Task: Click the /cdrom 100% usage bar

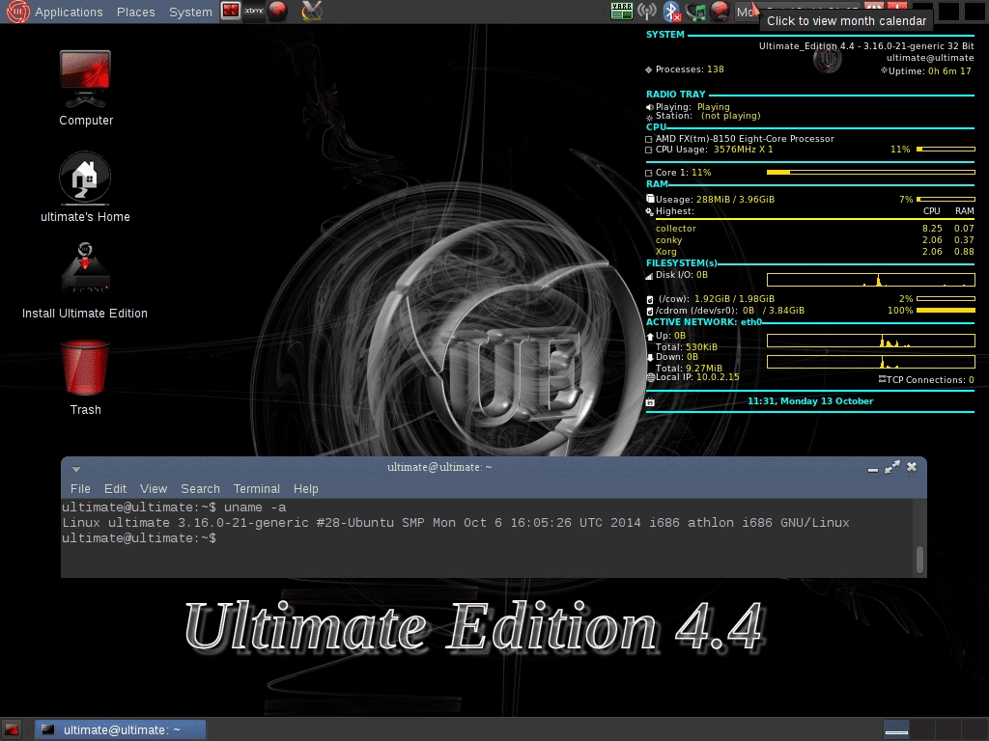Action: [x=946, y=311]
